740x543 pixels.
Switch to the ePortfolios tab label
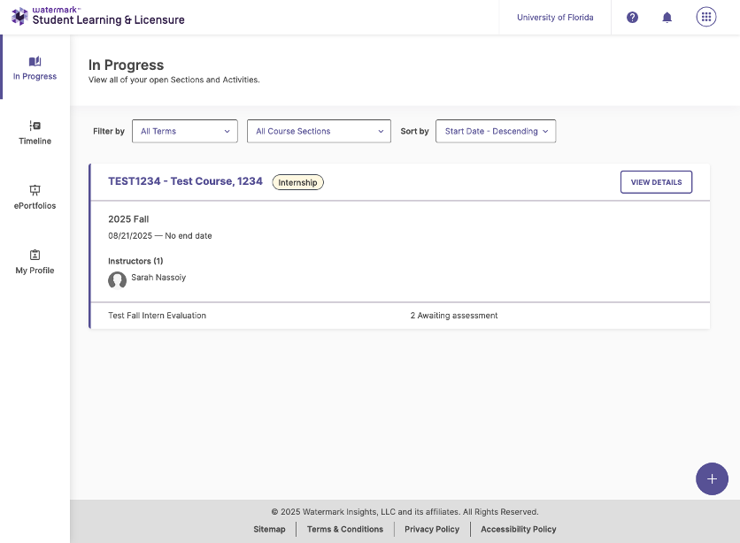35,205
